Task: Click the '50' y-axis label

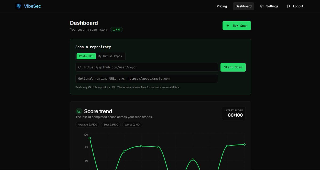Action: 86,161
